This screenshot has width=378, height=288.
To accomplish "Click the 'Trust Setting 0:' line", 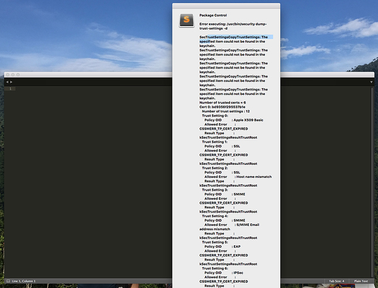I will tap(215, 116).
